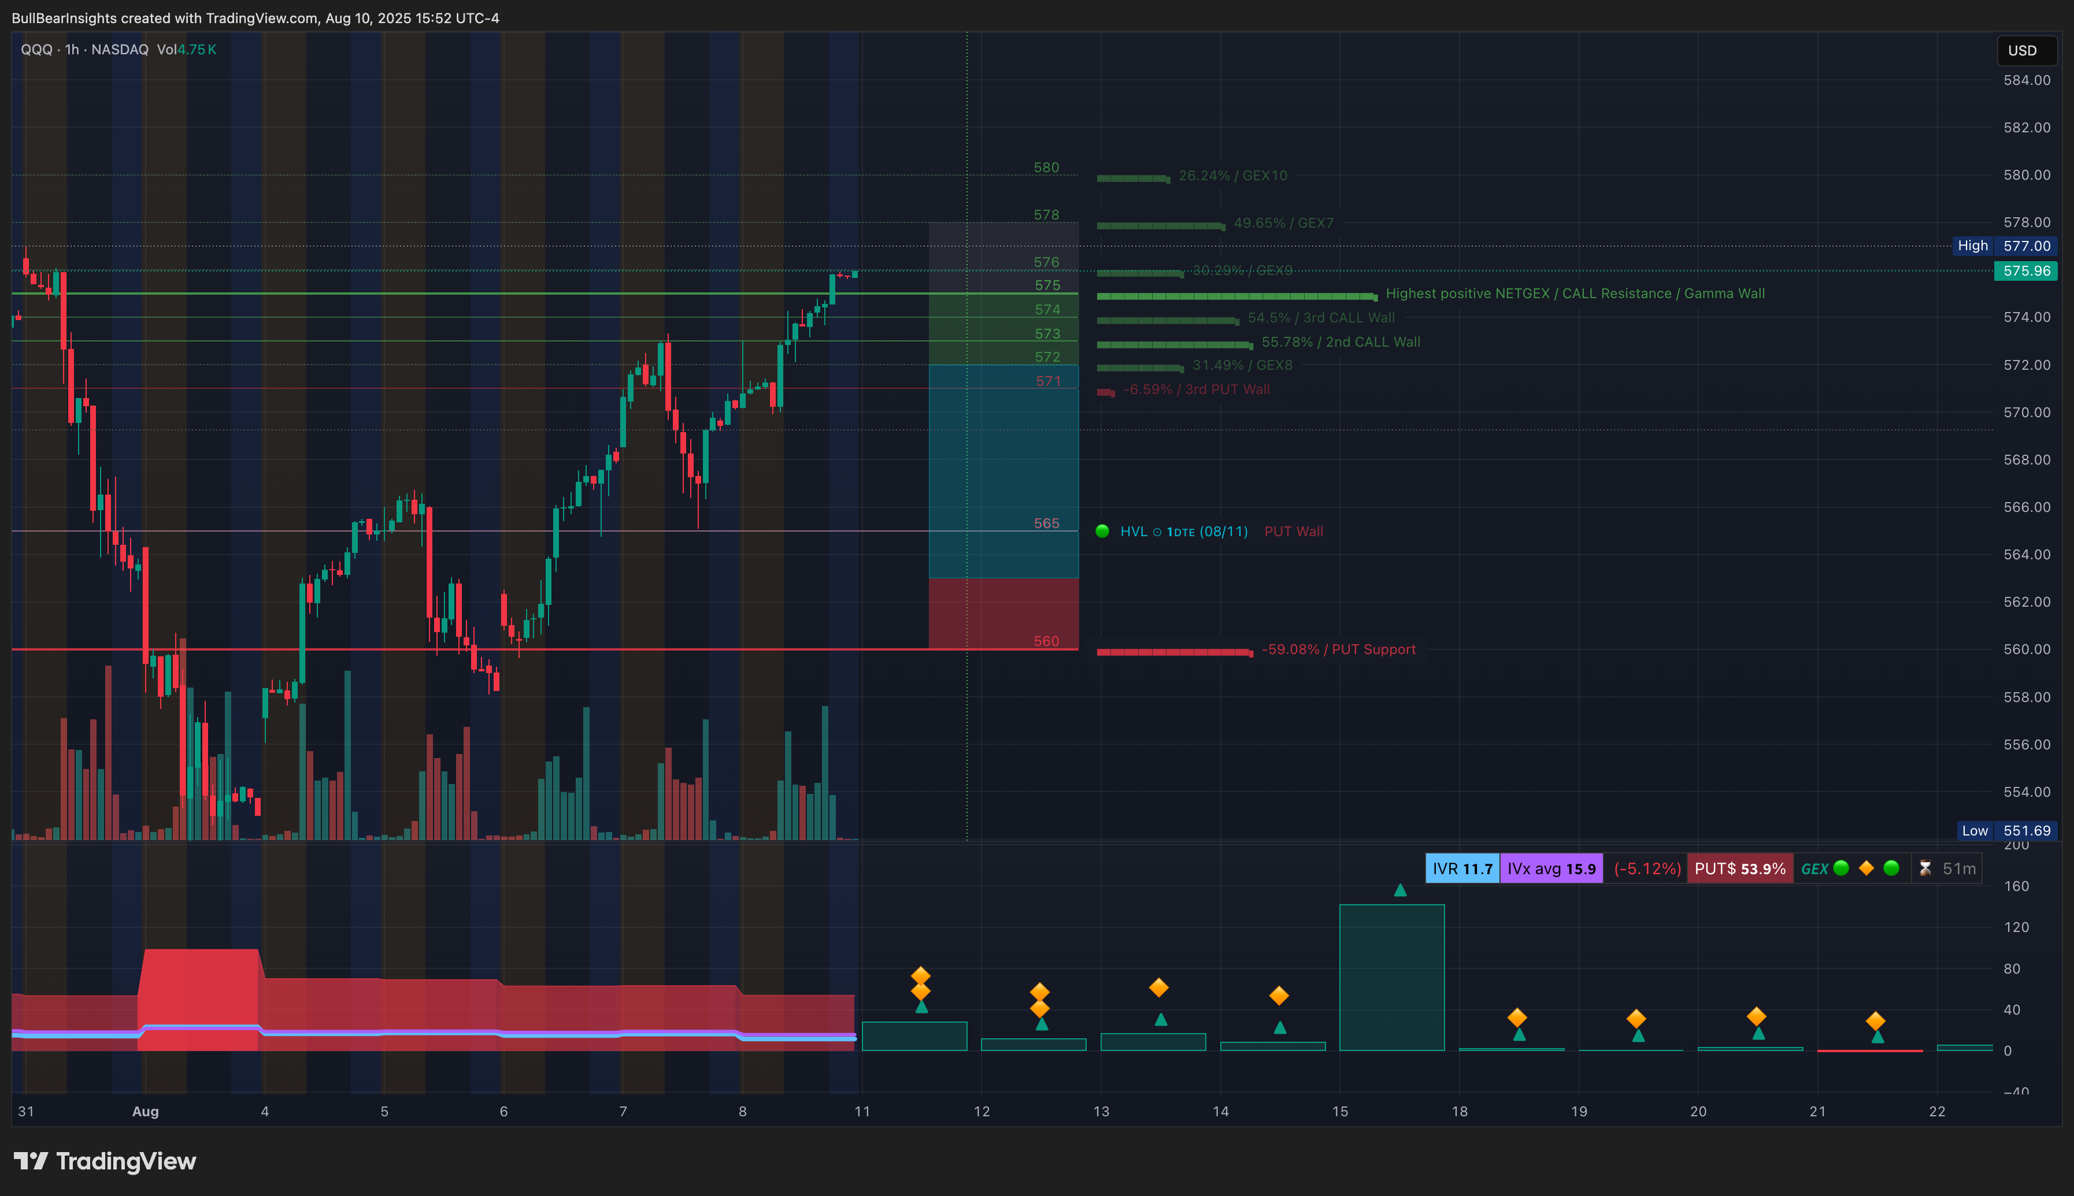Click the 15 date axis label
This screenshot has width=2074, height=1196.
click(x=1340, y=1112)
